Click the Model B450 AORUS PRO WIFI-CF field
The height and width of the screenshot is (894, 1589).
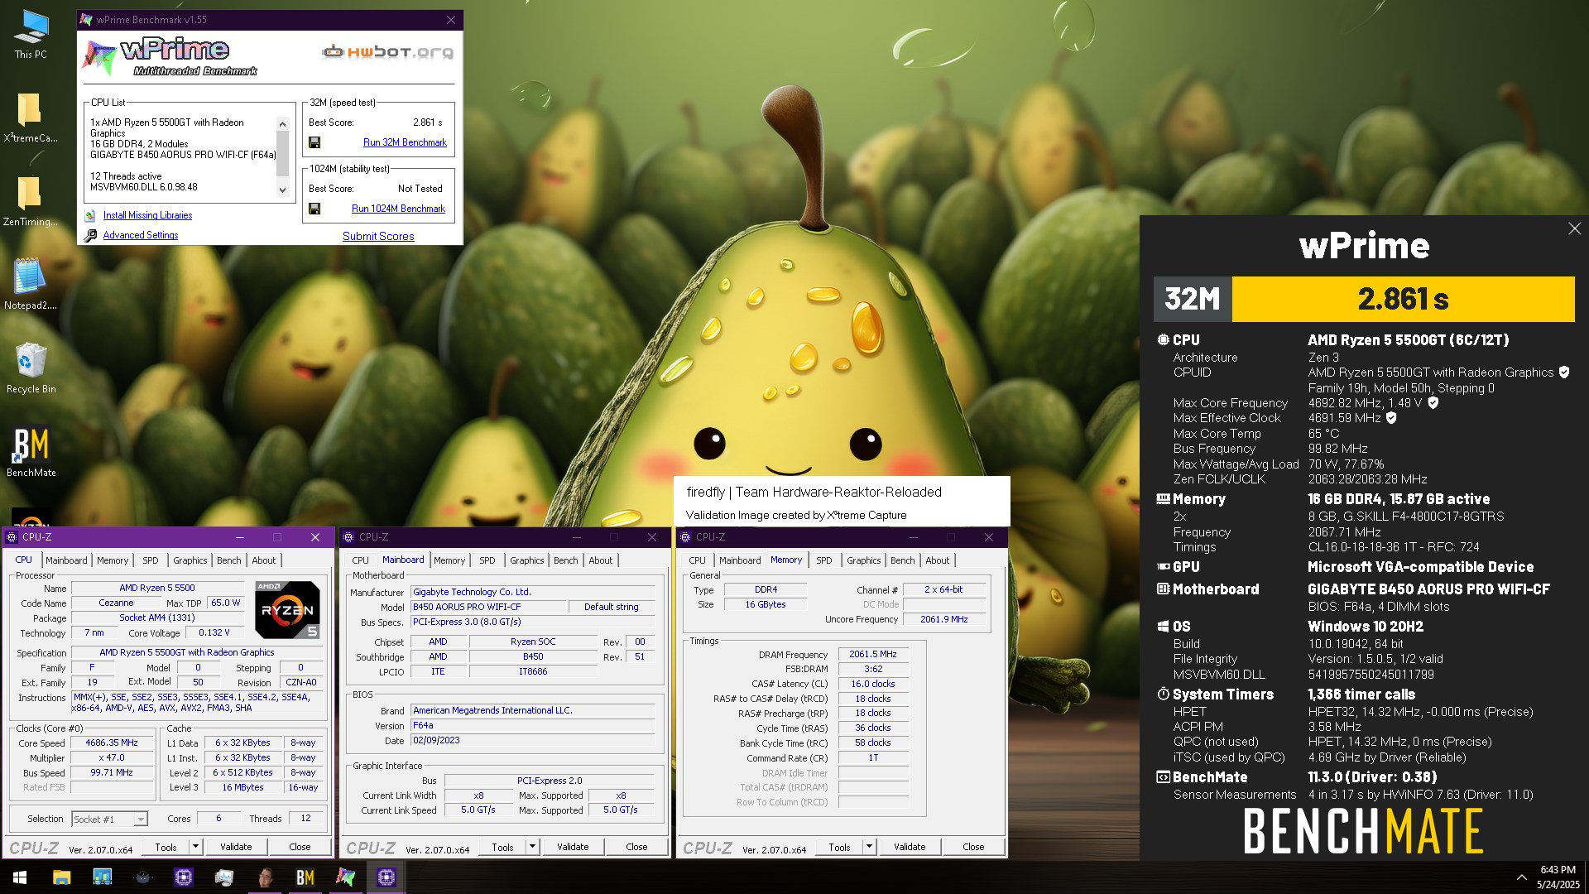(488, 607)
